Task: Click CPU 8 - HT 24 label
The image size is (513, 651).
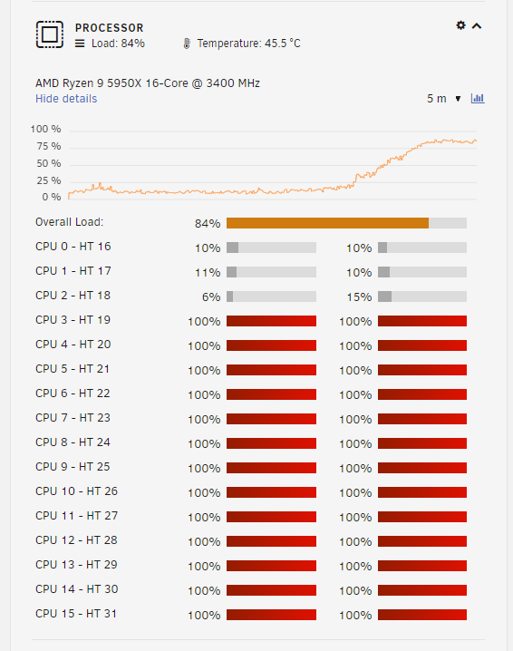Action: 73,442
